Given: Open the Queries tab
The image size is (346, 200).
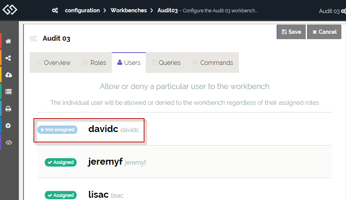Looking at the screenshot, I should [166, 63].
